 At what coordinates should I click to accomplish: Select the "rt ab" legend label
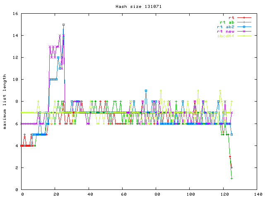pos(227,22)
